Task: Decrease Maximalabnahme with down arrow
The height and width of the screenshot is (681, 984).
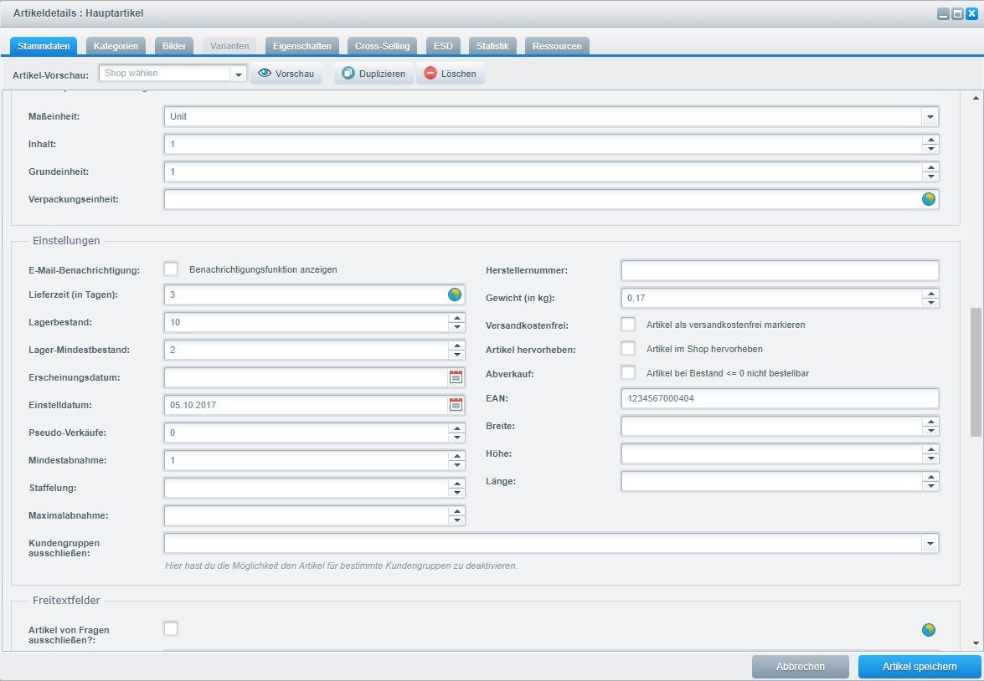Action: click(457, 520)
